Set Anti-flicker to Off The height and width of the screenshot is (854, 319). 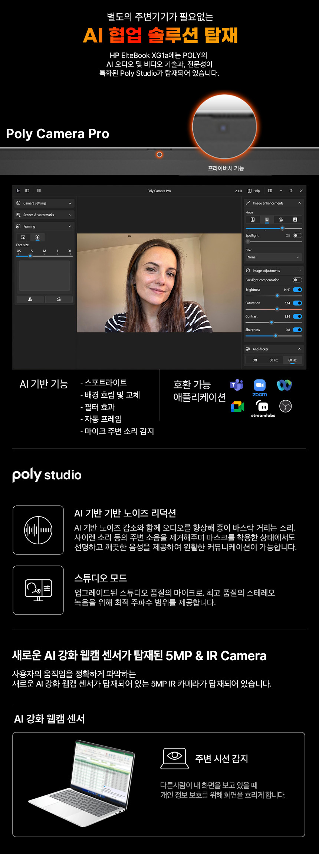click(255, 360)
